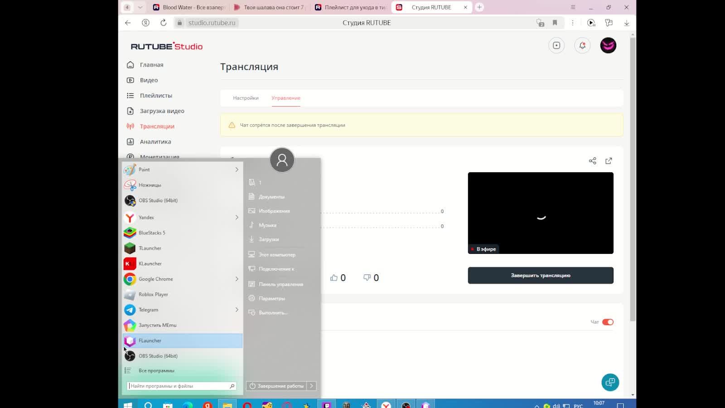Expand Google Chrome submenu arrow
Screen dimensions: 725x408
click(237, 279)
